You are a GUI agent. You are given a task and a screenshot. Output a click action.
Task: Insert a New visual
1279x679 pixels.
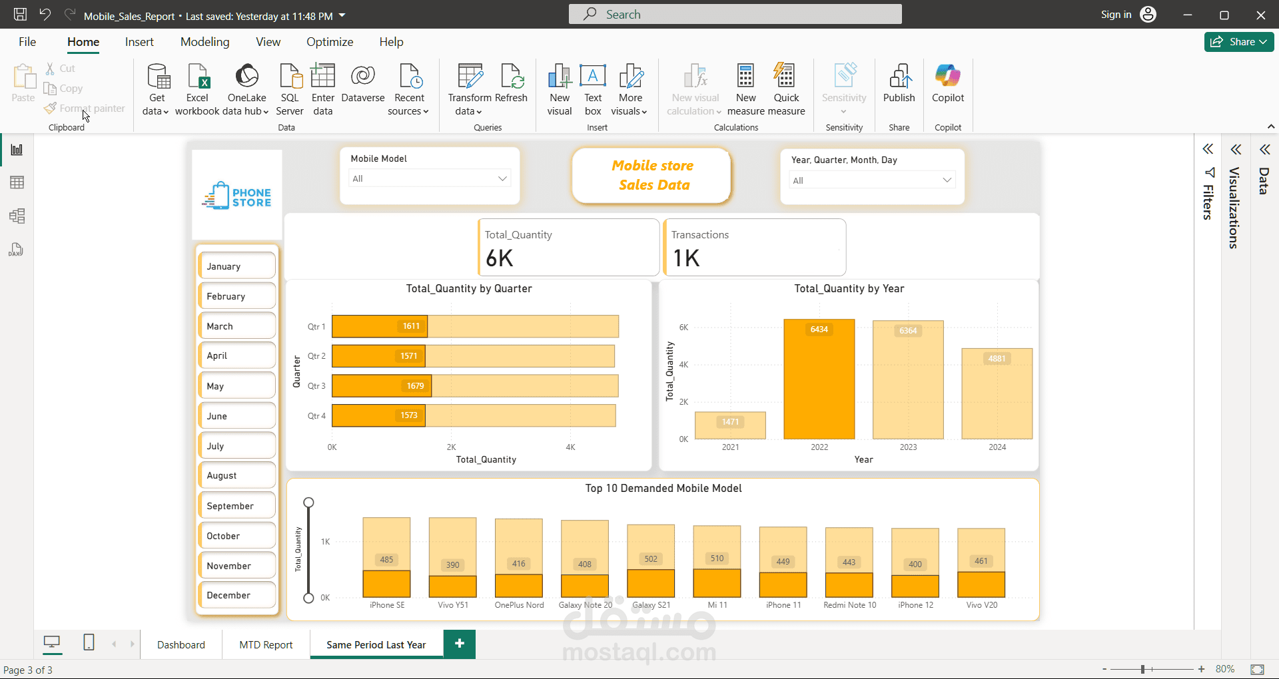pos(560,90)
